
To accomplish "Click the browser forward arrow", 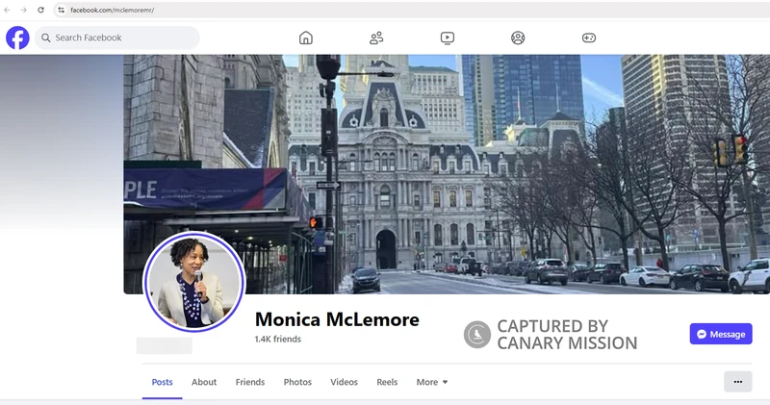I will coord(23,10).
